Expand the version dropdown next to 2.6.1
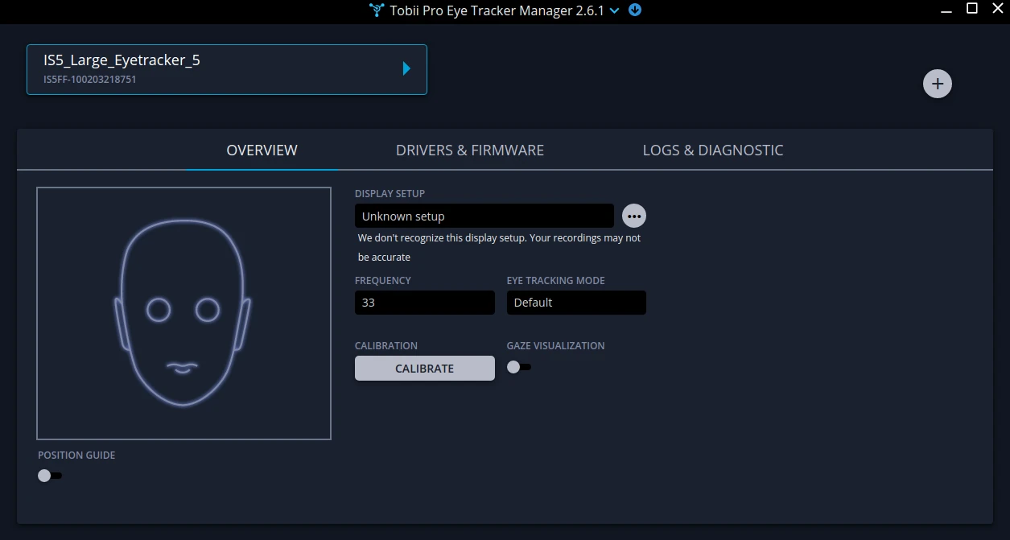This screenshot has width=1010, height=540. point(615,10)
